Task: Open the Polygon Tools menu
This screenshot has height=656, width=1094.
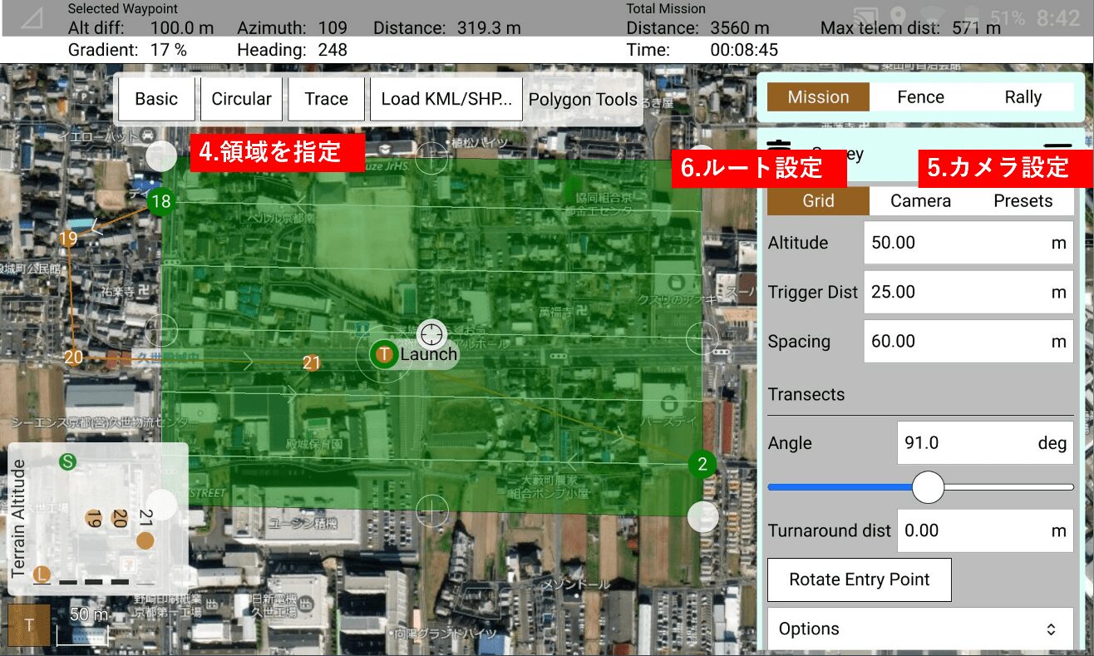Action: point(583,100)
